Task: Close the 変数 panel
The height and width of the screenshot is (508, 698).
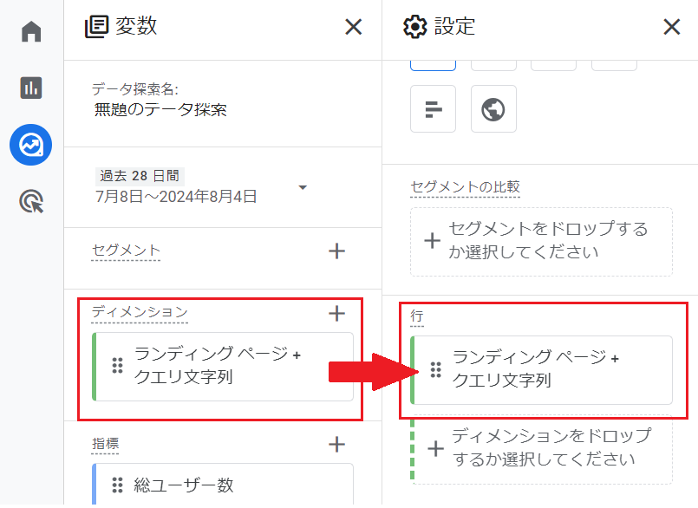Action: coord(354,27)
